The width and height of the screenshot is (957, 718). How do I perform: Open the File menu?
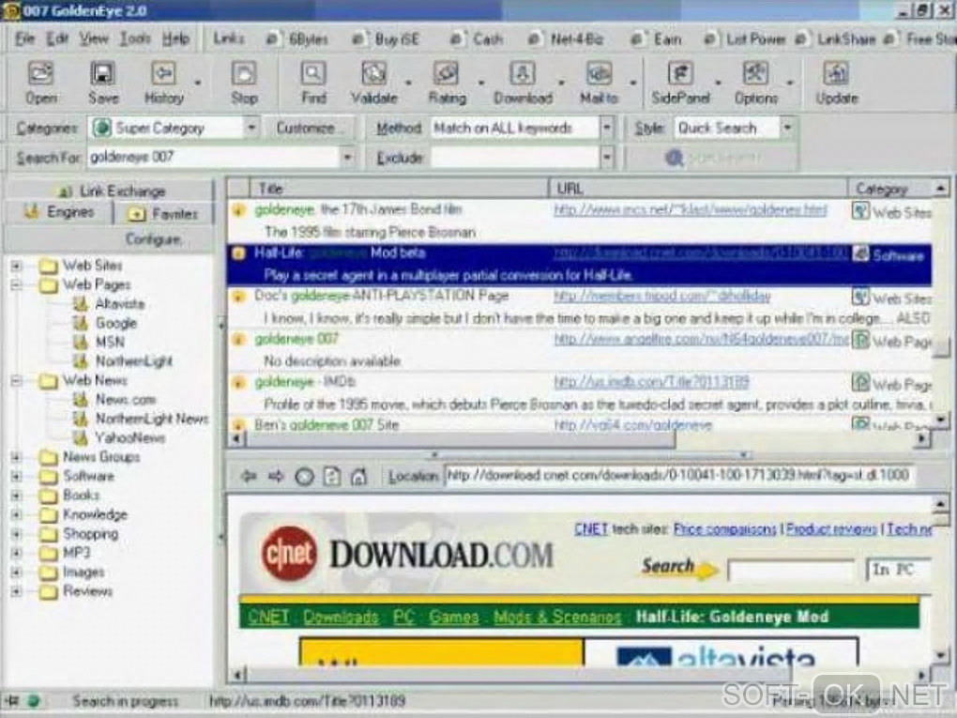click(x=24, y=38)
